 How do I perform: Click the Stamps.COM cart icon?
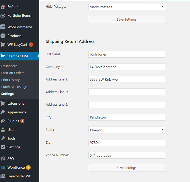3,56
